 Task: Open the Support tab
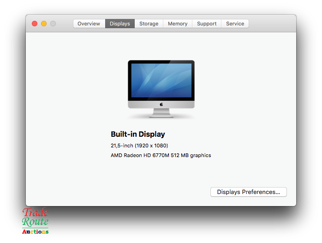click(x=207, y=24)
